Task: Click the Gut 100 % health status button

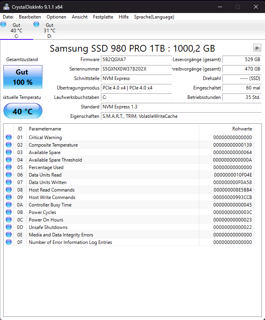Action: tap(23, 77)
